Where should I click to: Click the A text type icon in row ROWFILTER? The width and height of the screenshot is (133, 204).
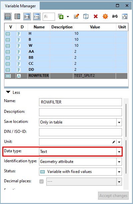click(x=19, y=76)
